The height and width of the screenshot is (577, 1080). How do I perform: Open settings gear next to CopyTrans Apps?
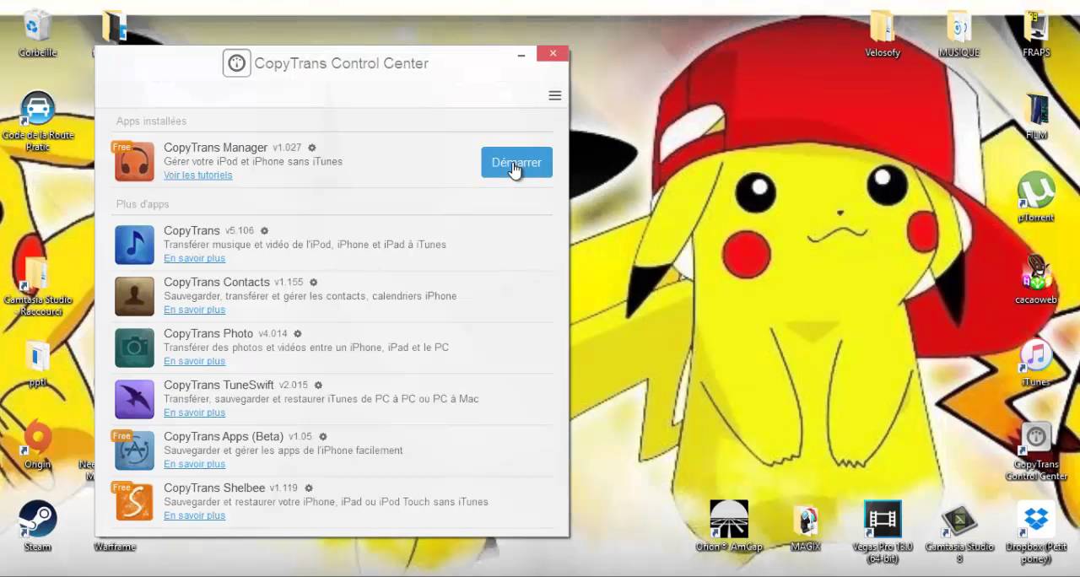tap(322, 436)
